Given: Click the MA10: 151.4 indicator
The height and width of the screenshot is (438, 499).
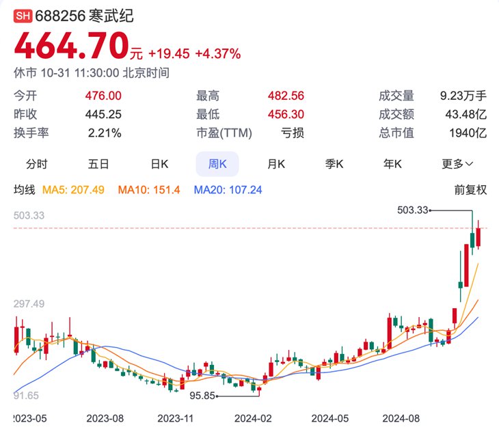Looking at the screenshot, I should point(149,190).
